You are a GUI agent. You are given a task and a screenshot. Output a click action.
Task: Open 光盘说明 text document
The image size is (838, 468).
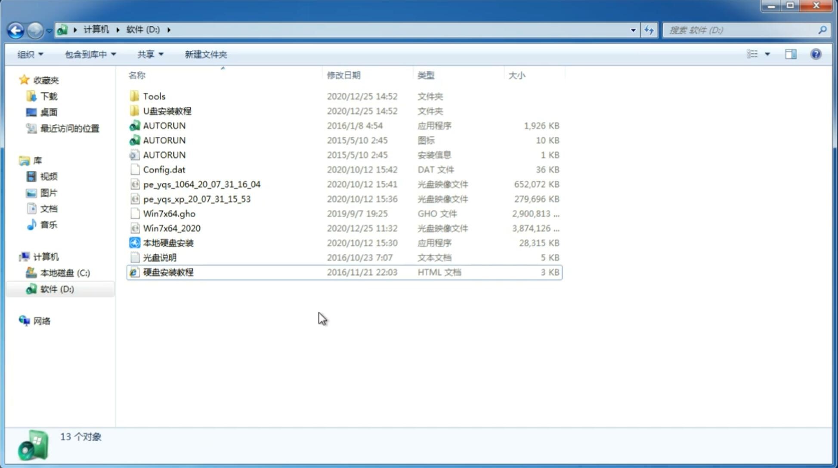click(159, 257)
